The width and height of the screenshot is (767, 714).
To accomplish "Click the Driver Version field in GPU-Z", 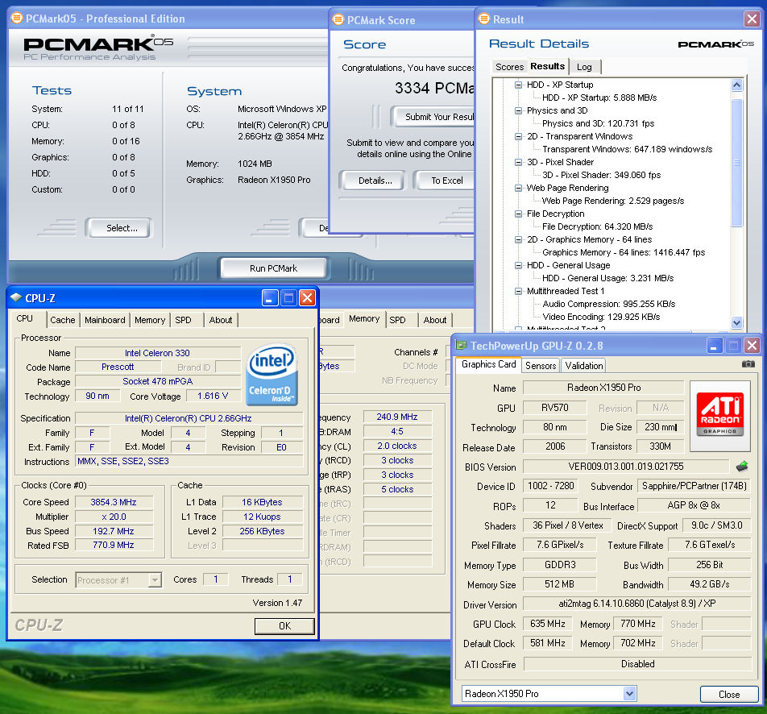I will (636, 604).
